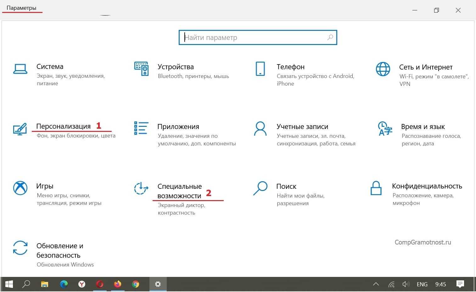476x292 pixels.
Task: Click the Устройства devices icon
Action: [141, 69]
